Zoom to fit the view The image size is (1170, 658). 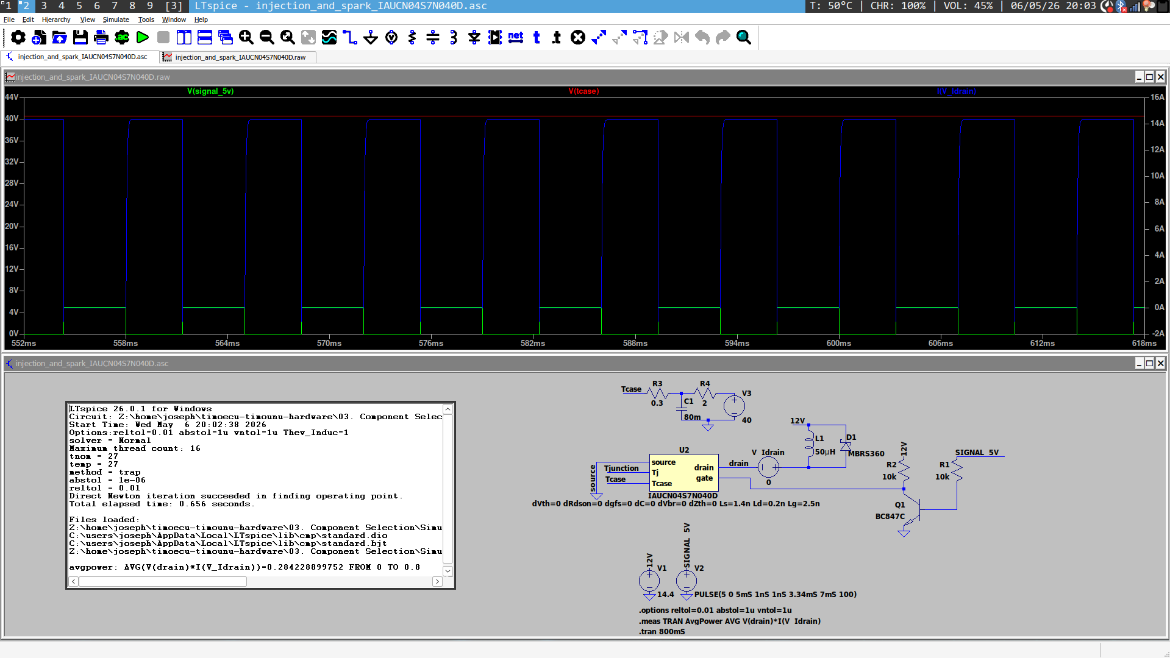(288, 38)
